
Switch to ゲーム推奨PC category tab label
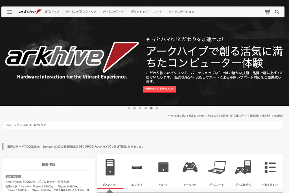tap(243, 185)
